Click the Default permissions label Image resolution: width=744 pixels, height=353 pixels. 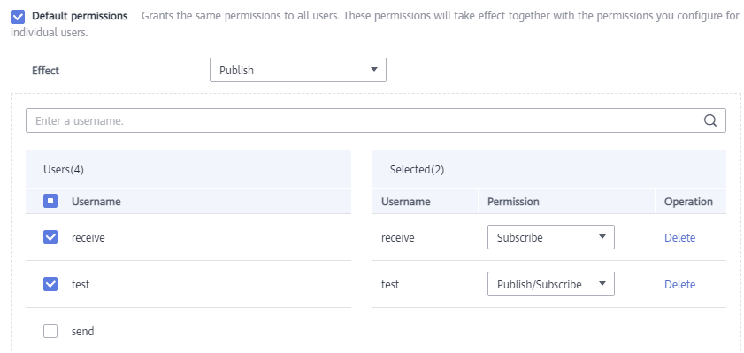pos(80,16)
